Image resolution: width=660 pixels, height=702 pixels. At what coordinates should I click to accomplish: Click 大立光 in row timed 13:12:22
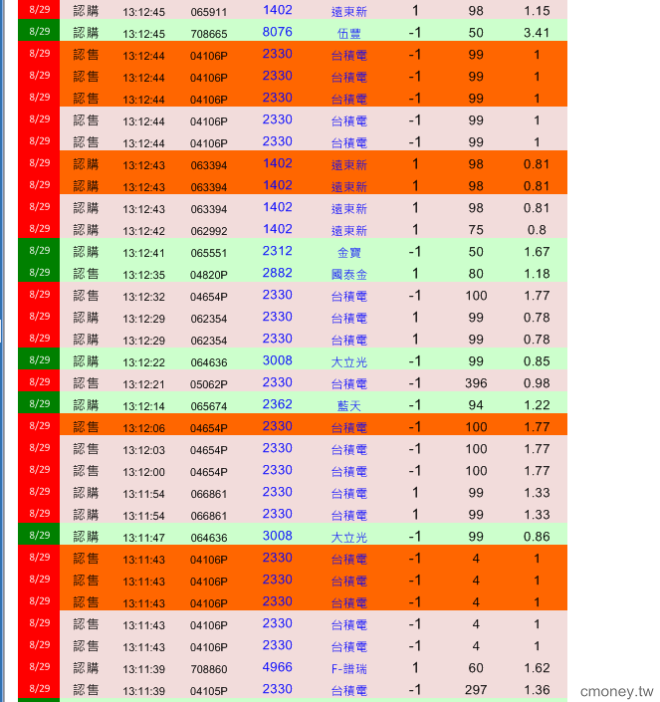[x=349, y=362]
